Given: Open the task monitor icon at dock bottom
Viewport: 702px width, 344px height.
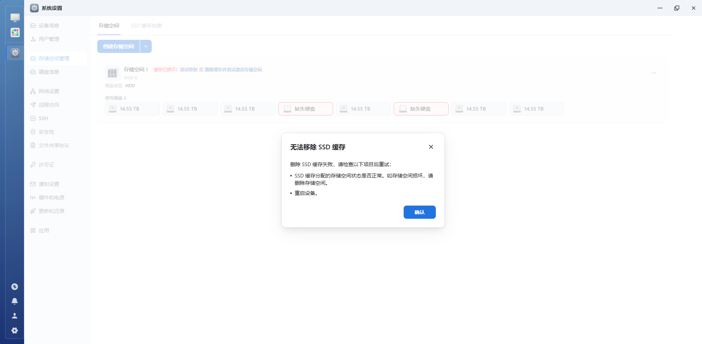Looking at the screenshot, I should click(x=15, y=287).
